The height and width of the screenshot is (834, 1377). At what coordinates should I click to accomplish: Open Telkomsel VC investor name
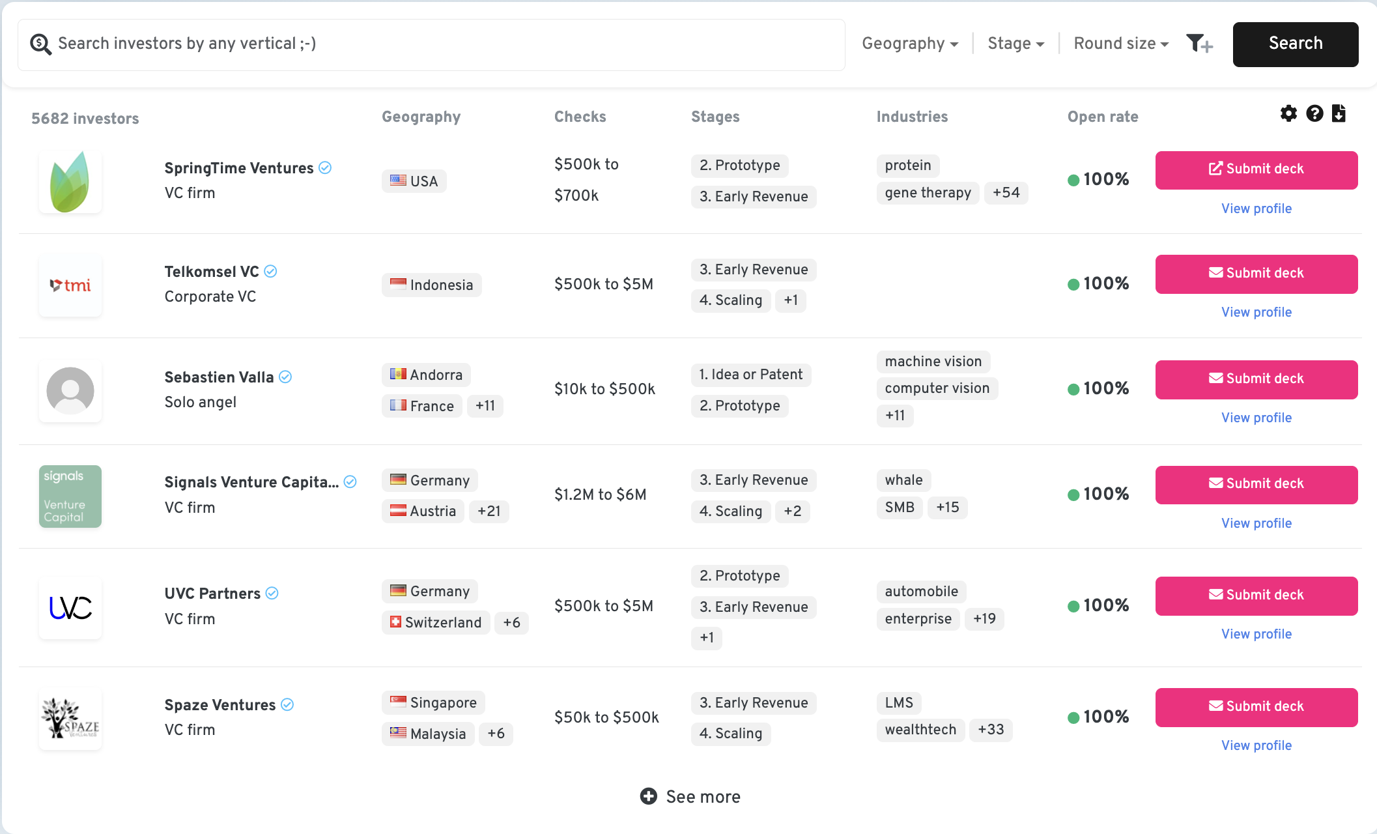(212, 272)
